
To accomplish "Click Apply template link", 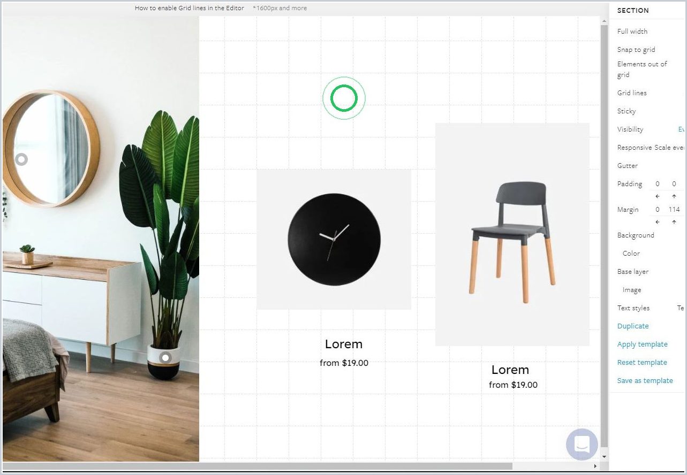I will point(643,344).
